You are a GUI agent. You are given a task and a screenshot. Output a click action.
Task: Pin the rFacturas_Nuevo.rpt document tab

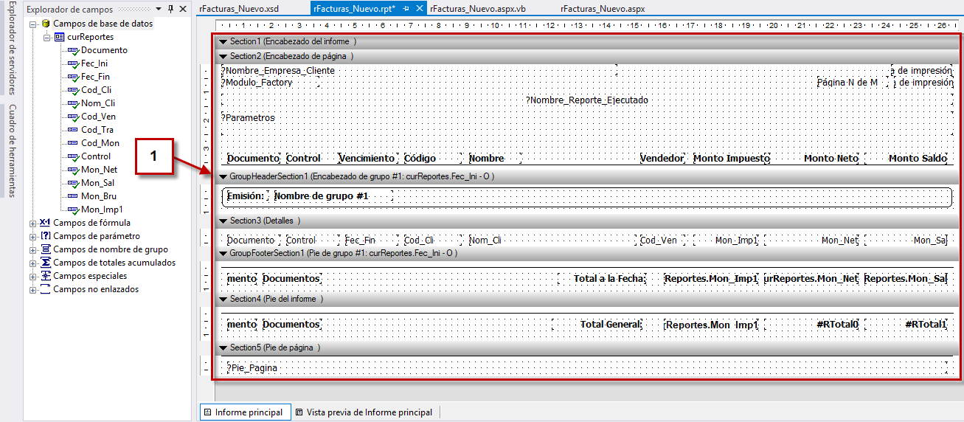point(406,9)
